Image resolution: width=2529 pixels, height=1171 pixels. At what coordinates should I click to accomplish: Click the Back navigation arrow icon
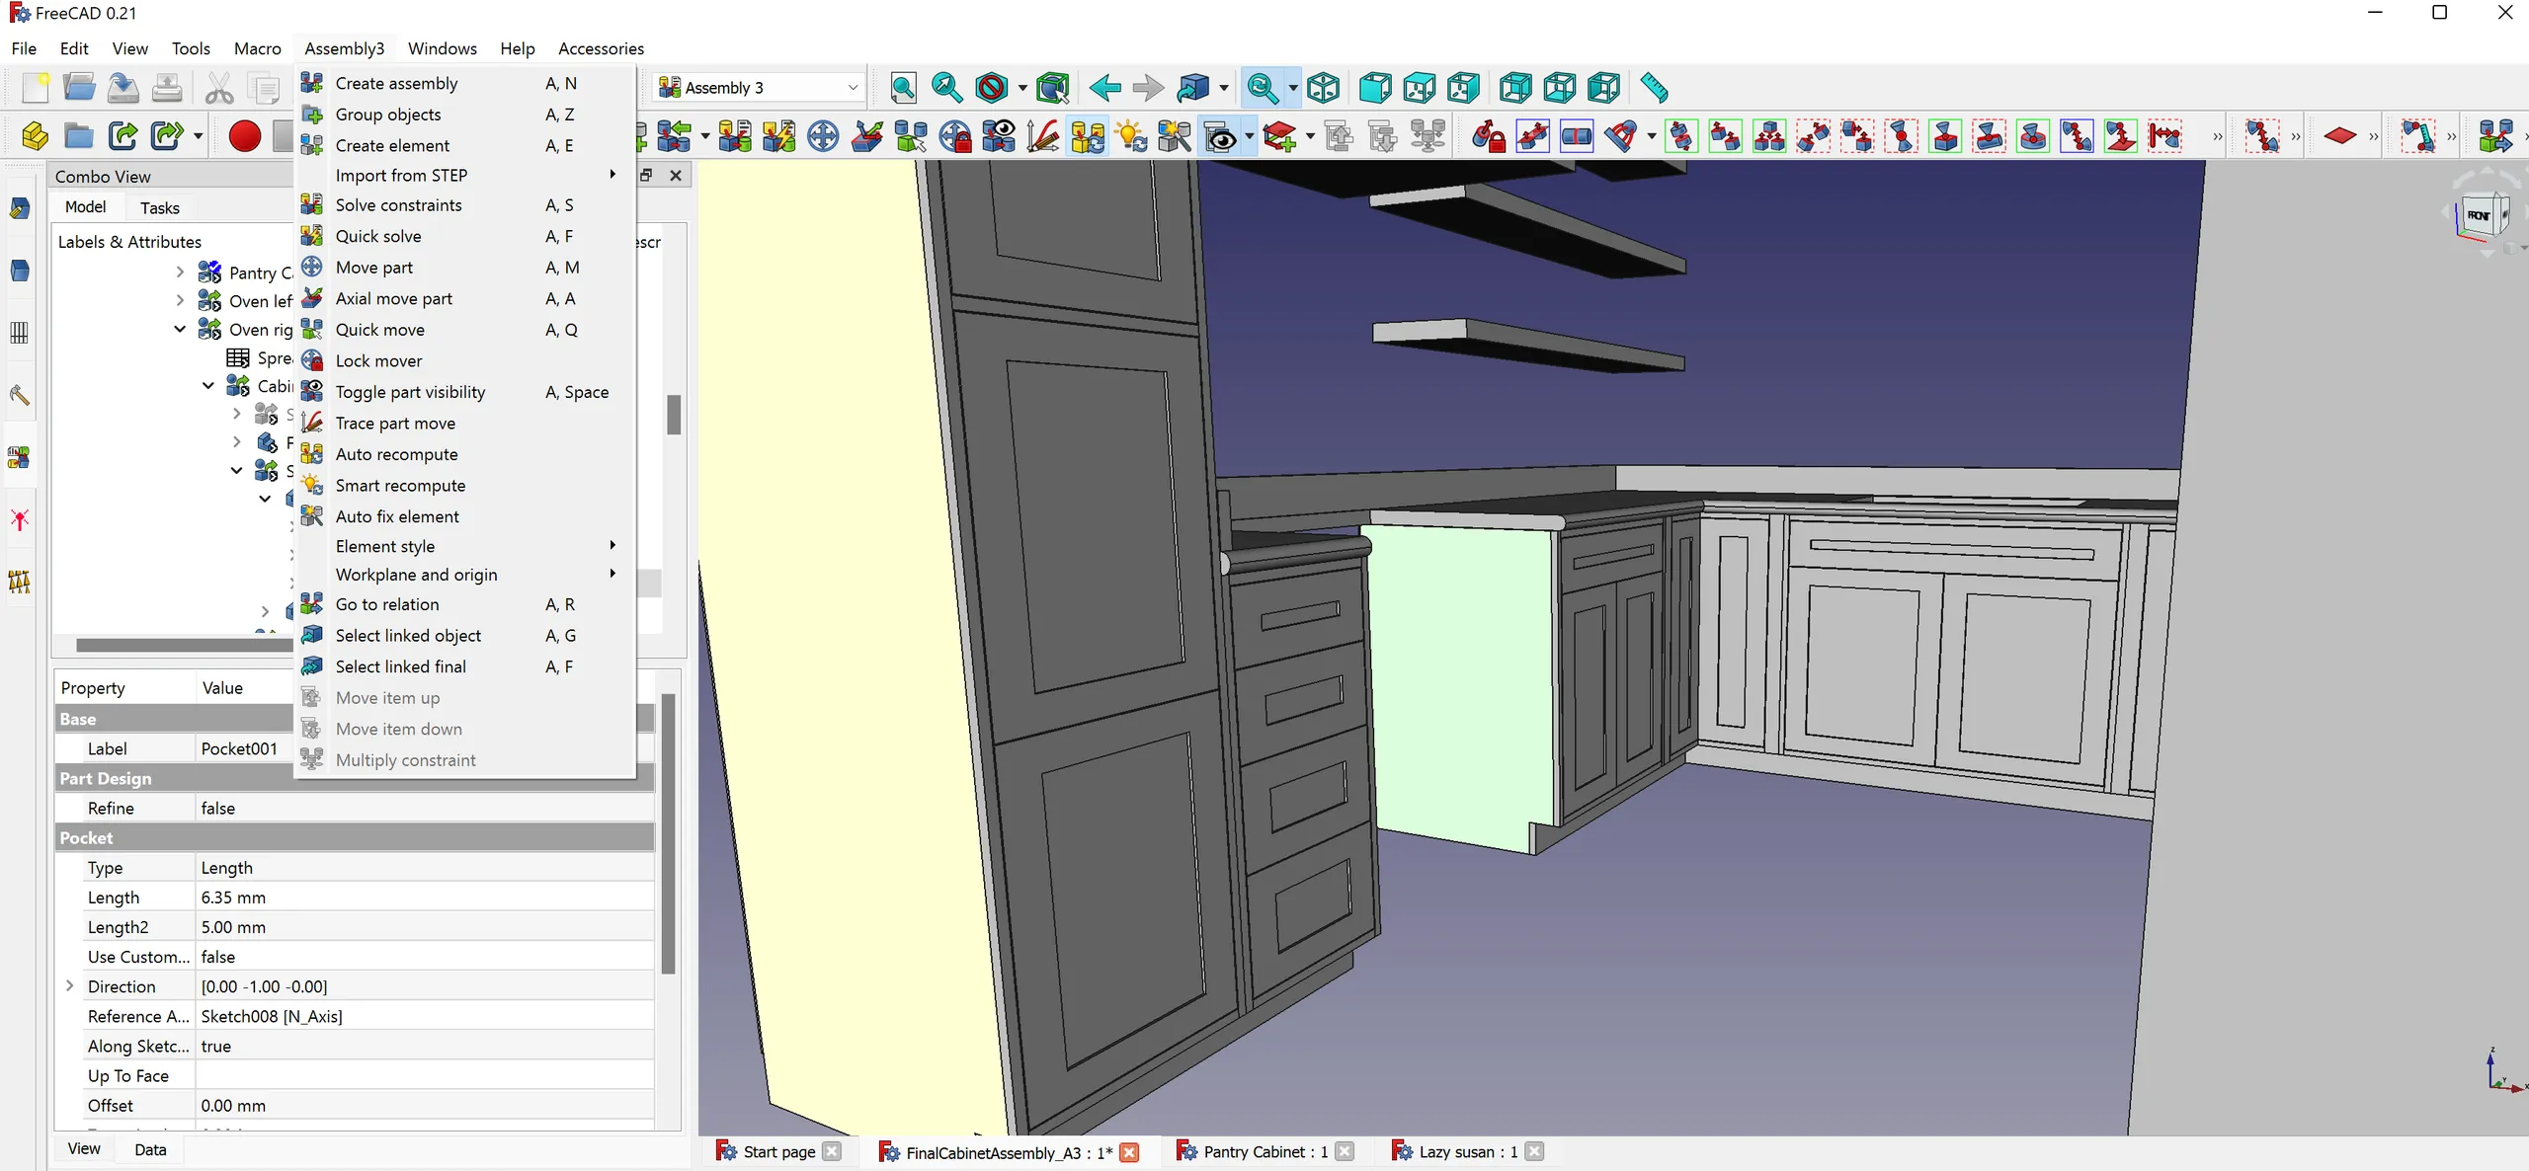point(1105,88)
